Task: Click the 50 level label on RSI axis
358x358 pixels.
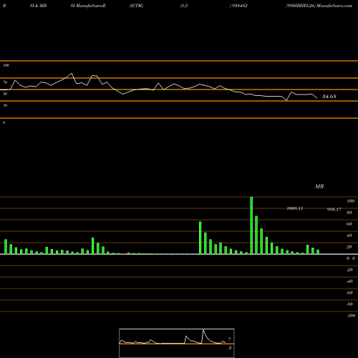Action: point(5,94)
